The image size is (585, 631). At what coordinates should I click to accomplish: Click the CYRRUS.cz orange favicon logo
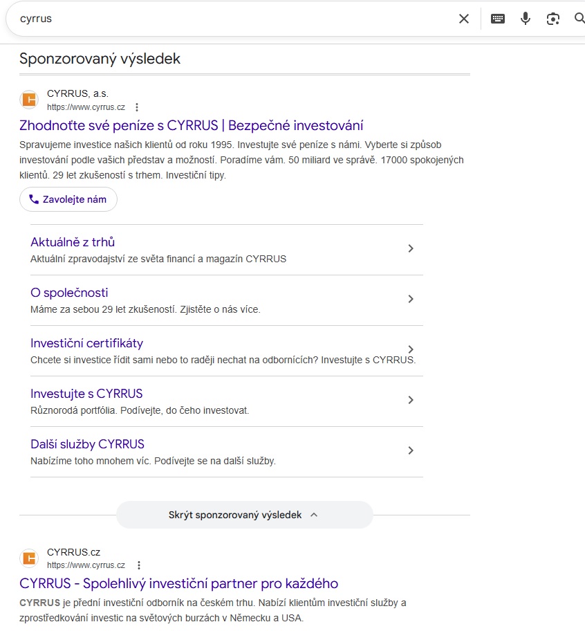pos(29,558)
